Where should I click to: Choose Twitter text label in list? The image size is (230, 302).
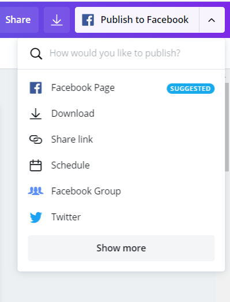coord(66,217)
